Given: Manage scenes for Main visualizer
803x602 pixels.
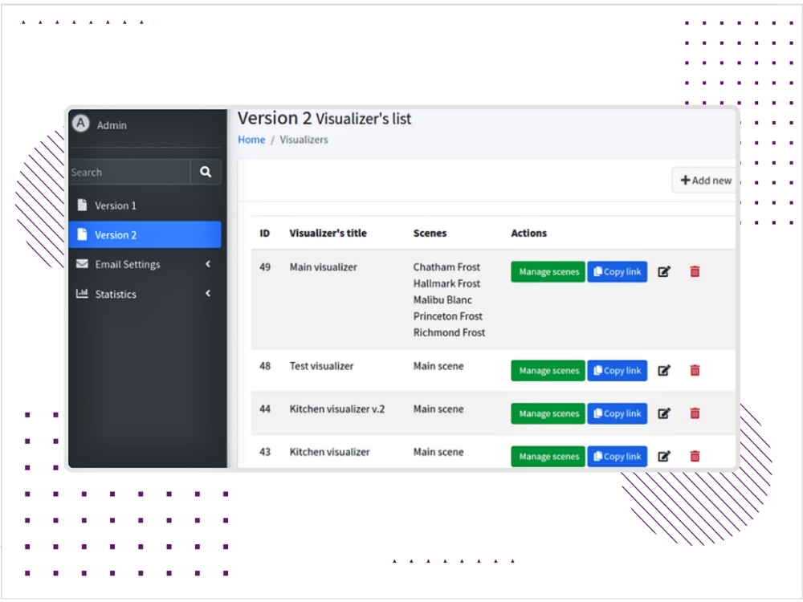Looking at the screenshot, I should [548, 272].
